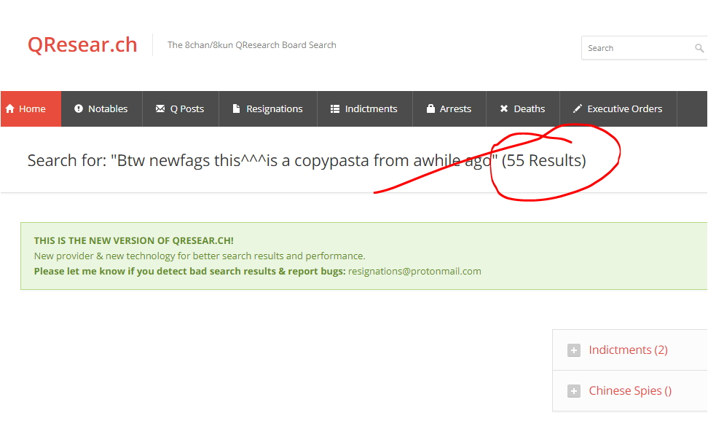This screenshot has width=708, height=434.
Task: Open Executive Orders page
Action: pyautogui.click(x=618, y=108)
